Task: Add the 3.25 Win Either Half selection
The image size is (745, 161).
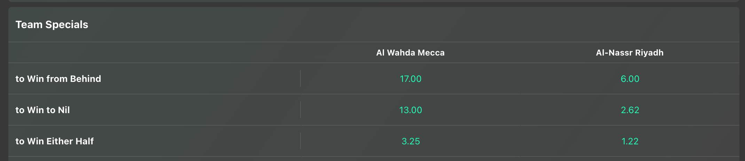Action: click(x=410, y=141)
